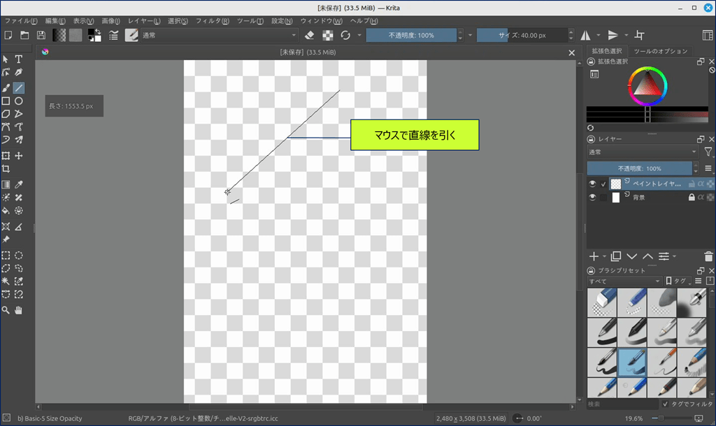
Task: Select the Color Sampler eyedropper tool
Action: (19, 184)
